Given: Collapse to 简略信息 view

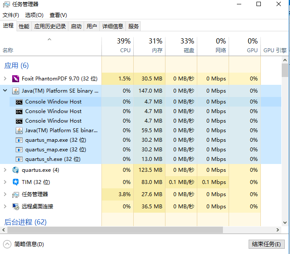Looking at the screenshot, I should (24, 244).
